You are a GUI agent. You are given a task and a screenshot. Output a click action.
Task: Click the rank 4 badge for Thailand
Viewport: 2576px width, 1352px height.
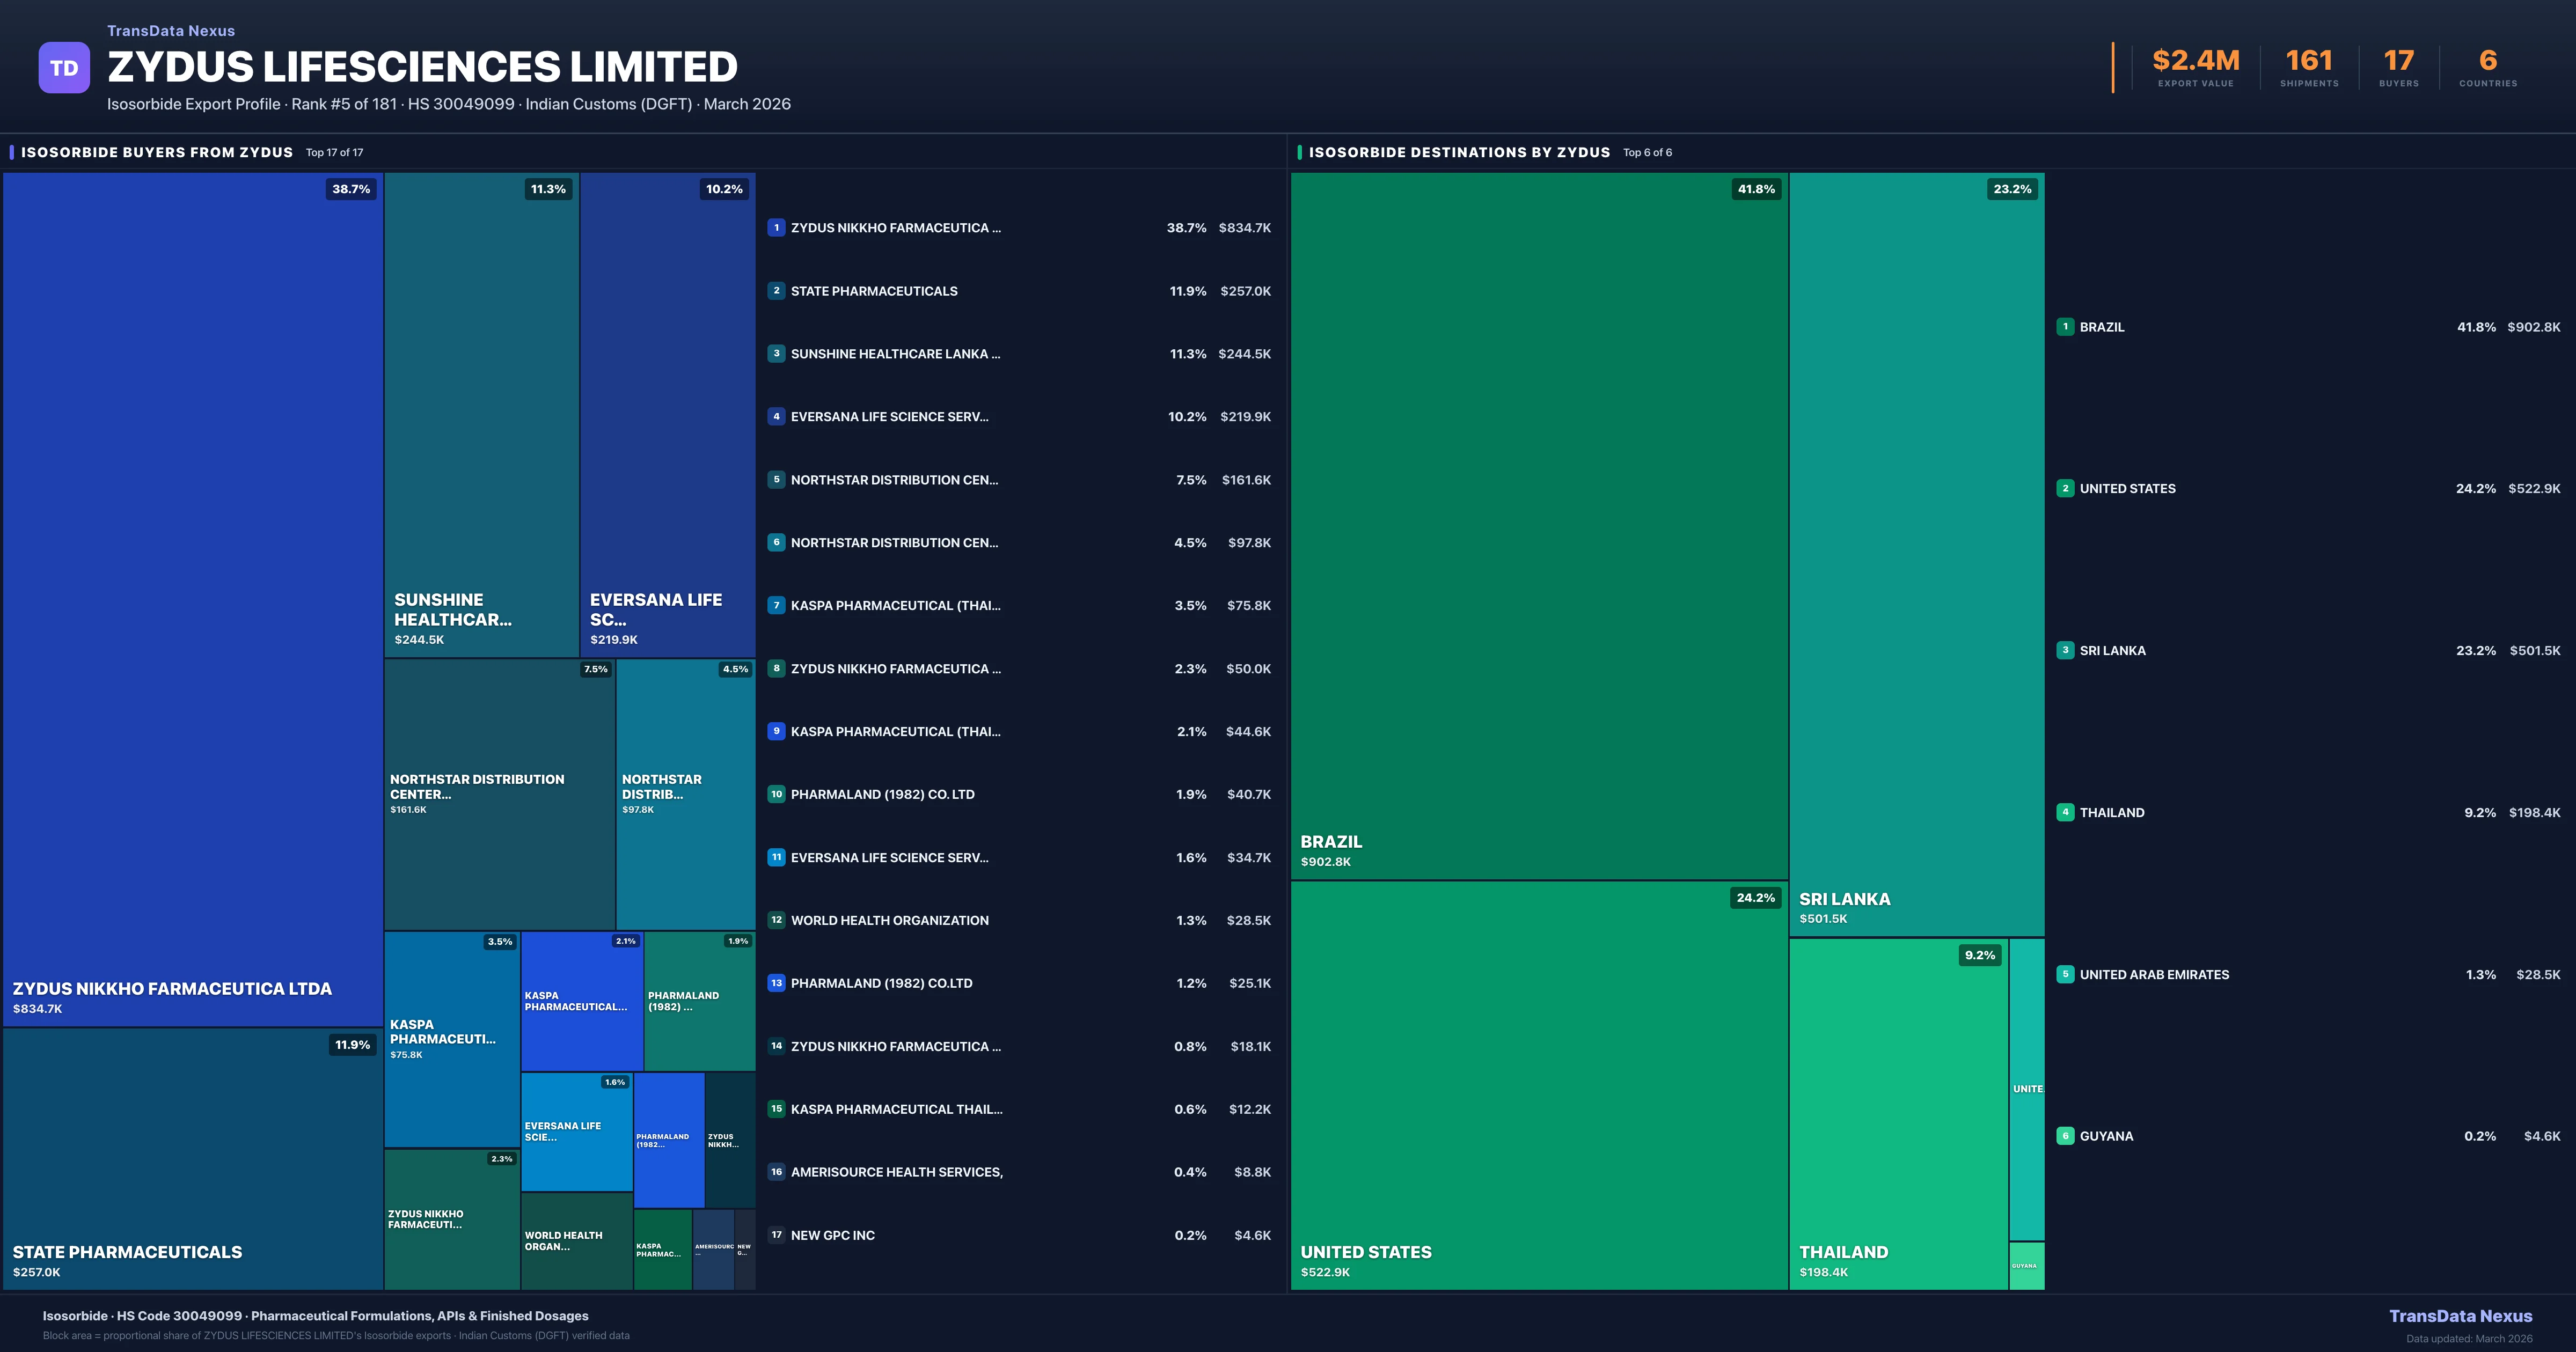tap(2065, 812)
